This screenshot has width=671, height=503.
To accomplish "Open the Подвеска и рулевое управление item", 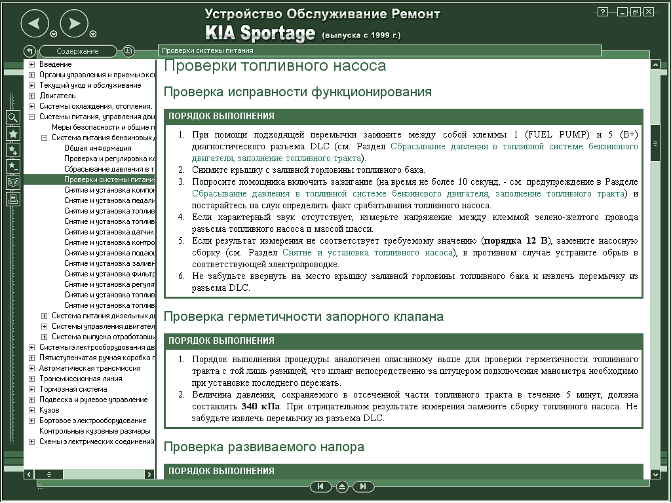I will pyautogui.click(x=93, y=400).
